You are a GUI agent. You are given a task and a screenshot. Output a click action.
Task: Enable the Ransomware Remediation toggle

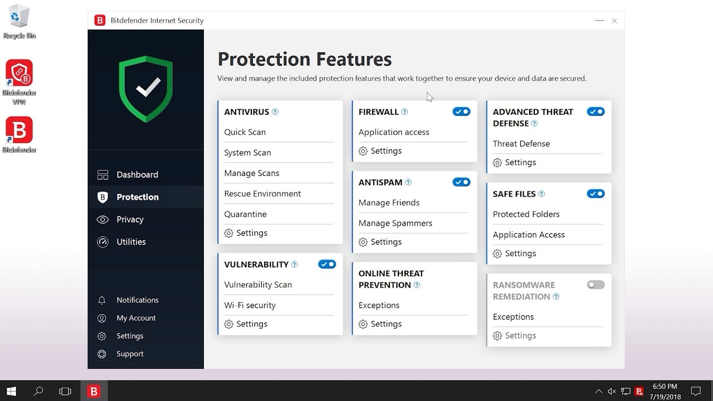point(595,285)
